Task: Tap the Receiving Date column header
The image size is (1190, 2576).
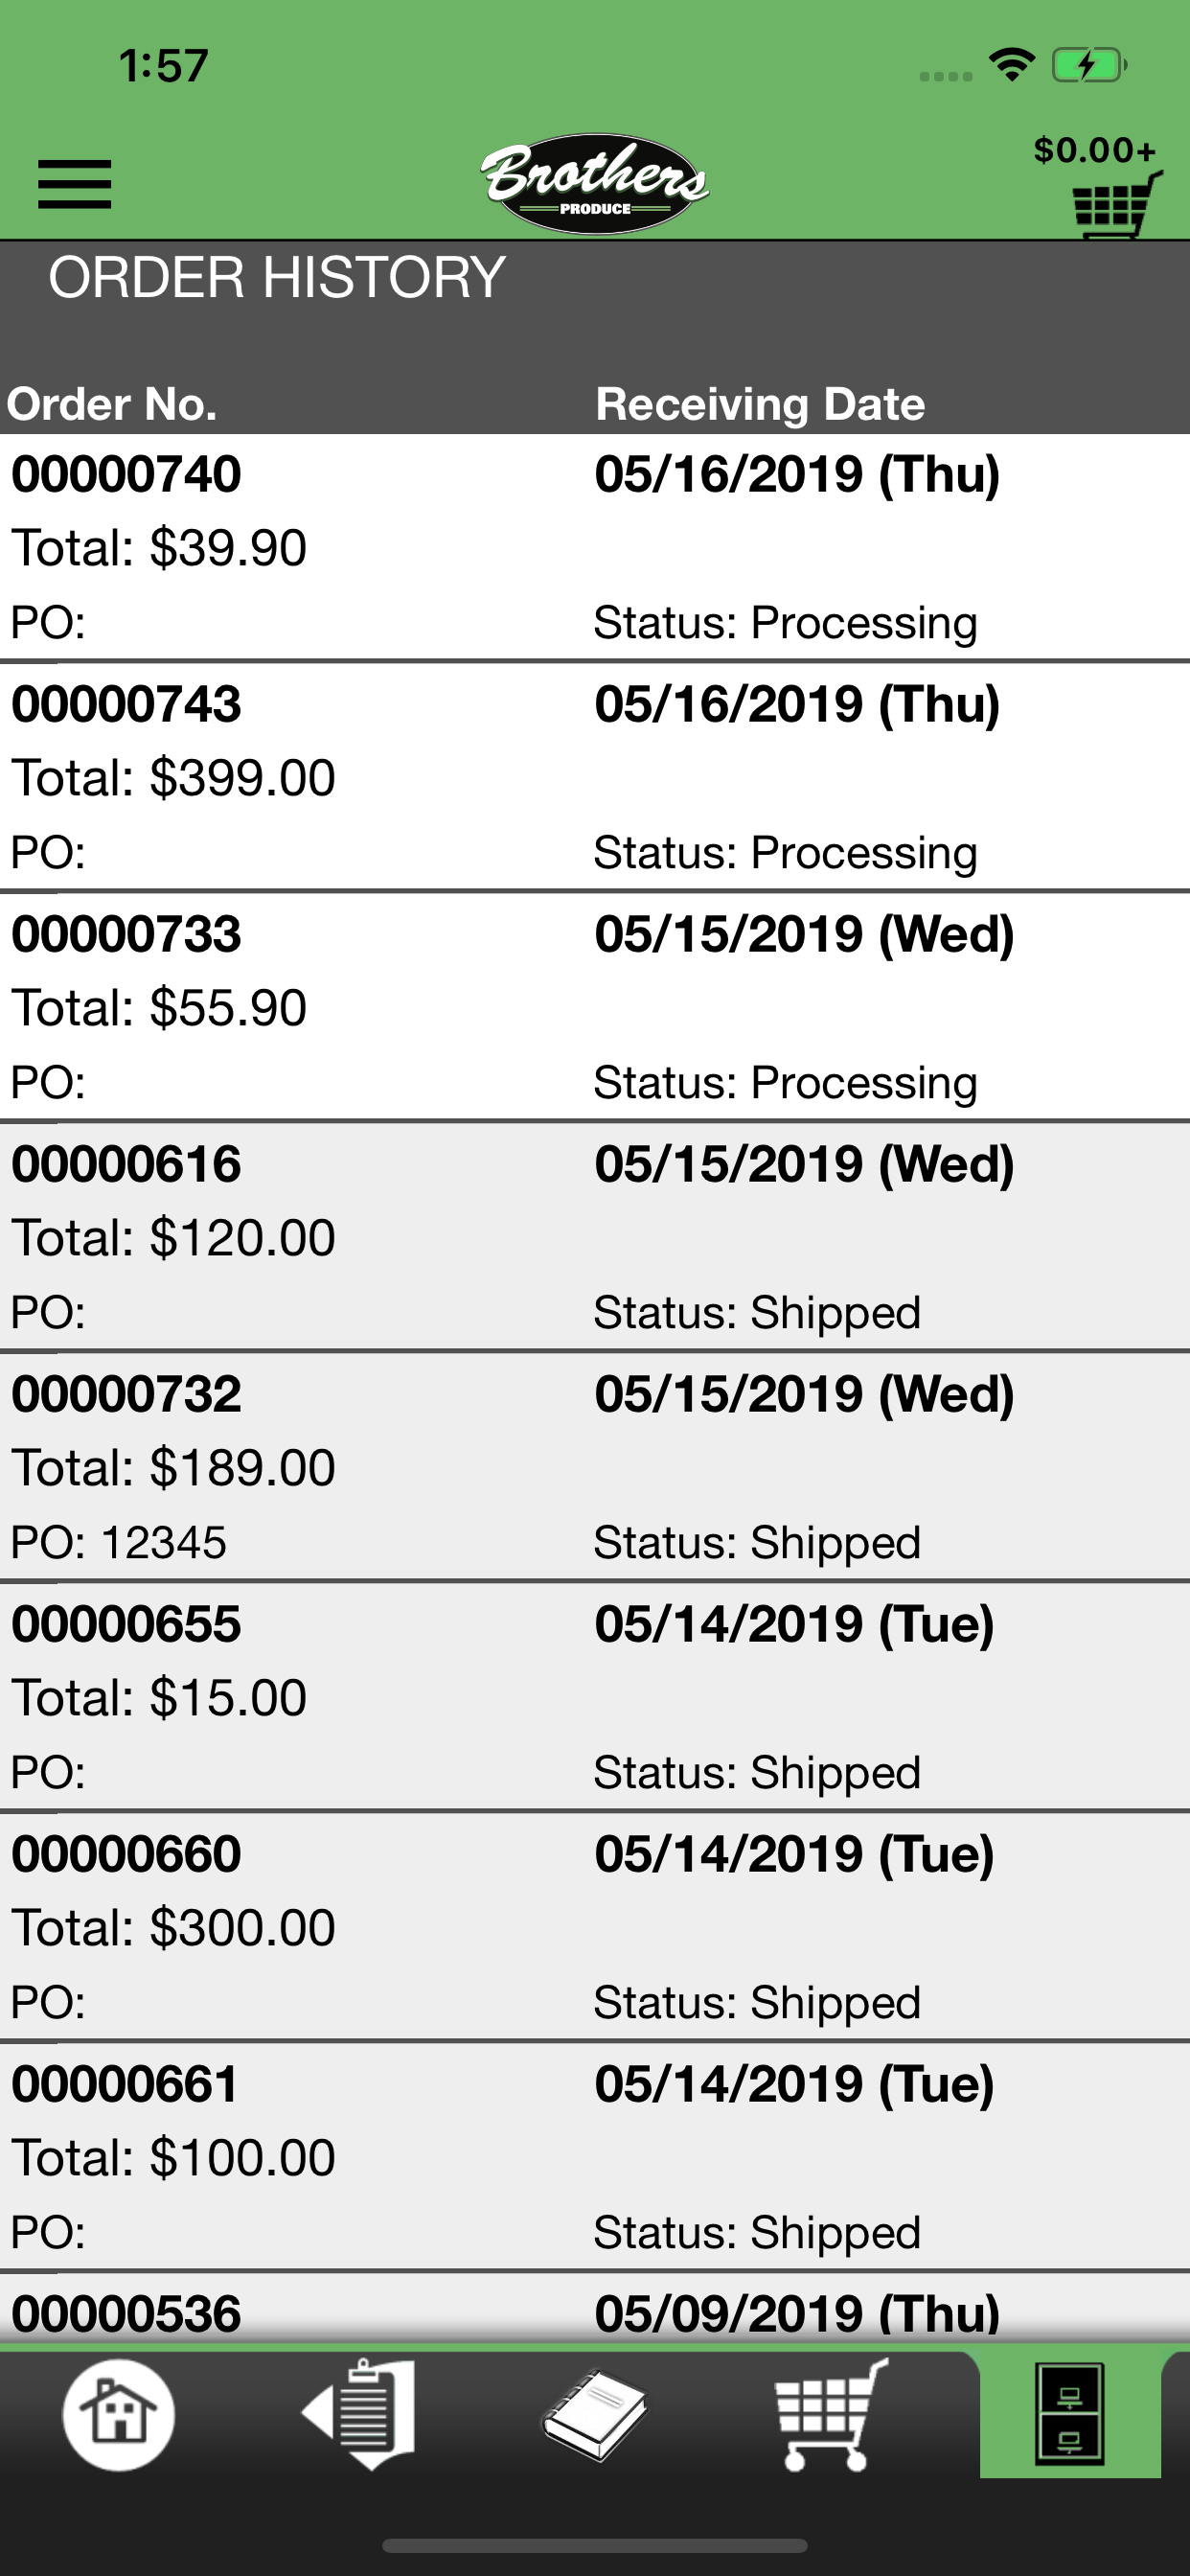Action: [x=760, y=404]
